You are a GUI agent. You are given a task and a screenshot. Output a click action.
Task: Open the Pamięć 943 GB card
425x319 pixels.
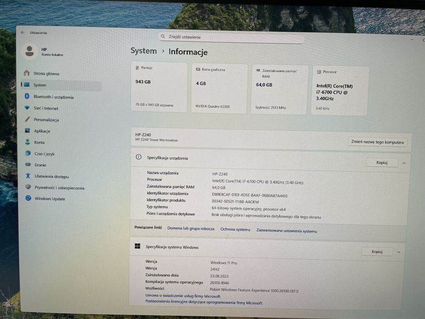pos(159,87)
